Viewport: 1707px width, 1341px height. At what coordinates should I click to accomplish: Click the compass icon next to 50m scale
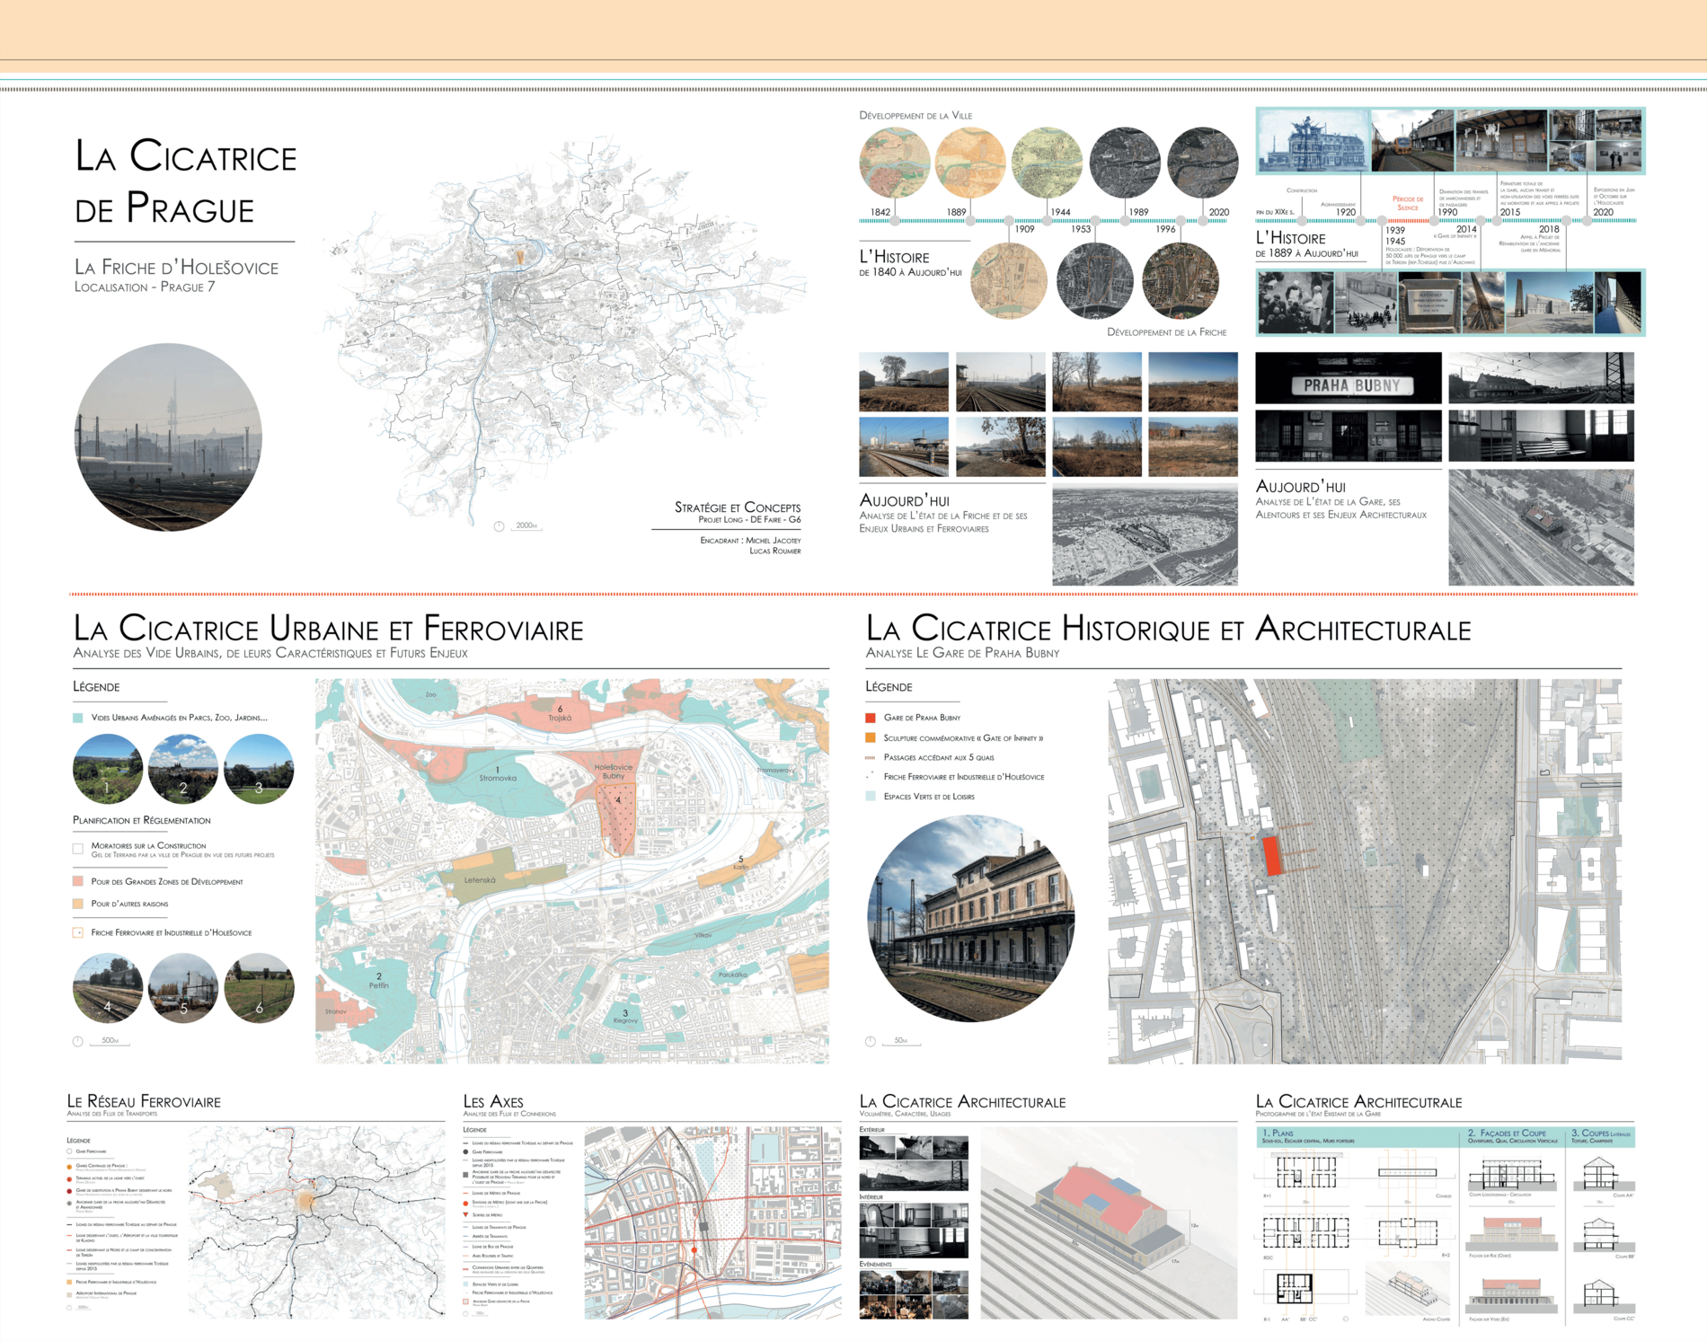871,1042
